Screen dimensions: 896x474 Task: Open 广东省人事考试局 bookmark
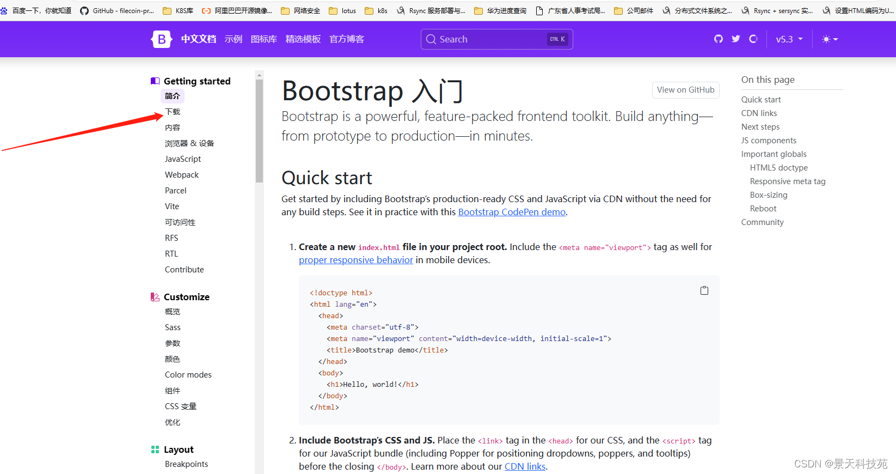[570, 10]
